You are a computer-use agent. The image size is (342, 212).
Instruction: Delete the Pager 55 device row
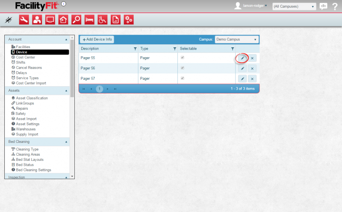(252, 58)
